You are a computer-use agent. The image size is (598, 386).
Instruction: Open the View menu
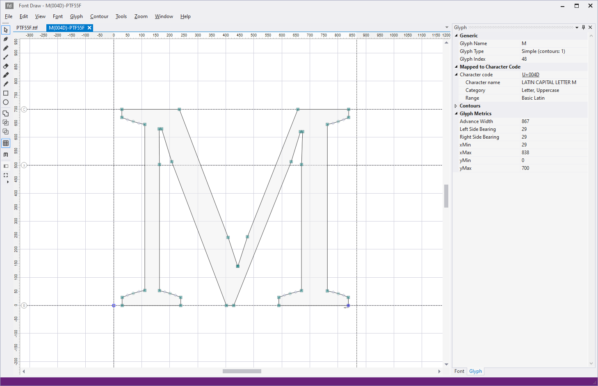tap(40, 16)
